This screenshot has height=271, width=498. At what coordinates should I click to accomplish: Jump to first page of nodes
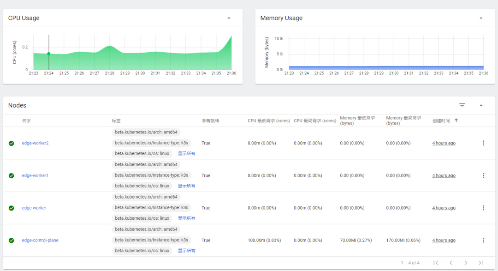436,263
